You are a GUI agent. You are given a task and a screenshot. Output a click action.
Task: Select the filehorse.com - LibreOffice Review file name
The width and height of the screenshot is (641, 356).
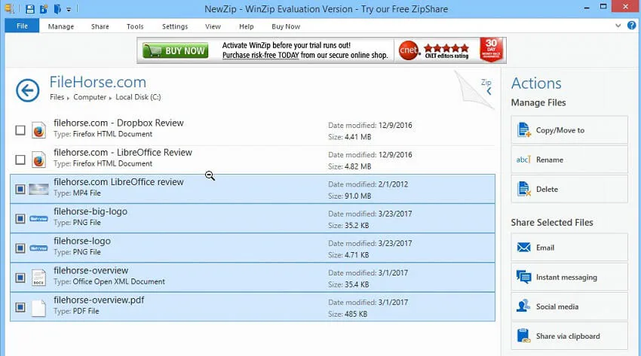pos(123,152)
